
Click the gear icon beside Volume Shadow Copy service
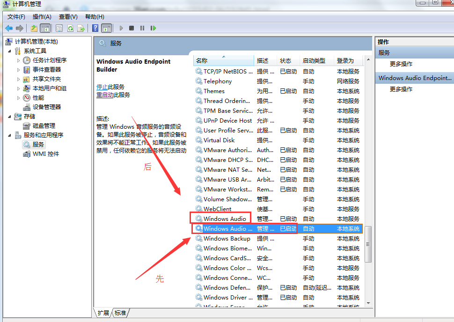[x=198, y=199]
